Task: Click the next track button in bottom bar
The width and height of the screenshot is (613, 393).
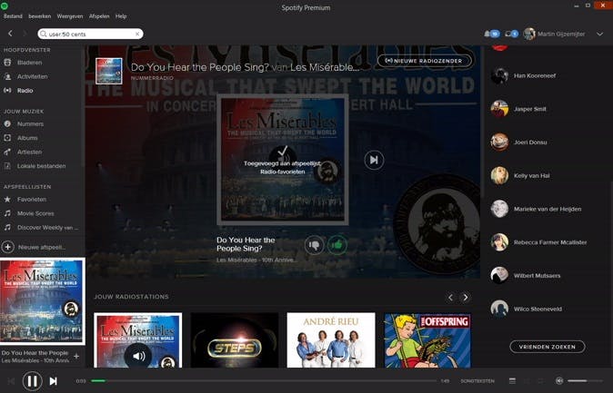Action: click(53, 381)
